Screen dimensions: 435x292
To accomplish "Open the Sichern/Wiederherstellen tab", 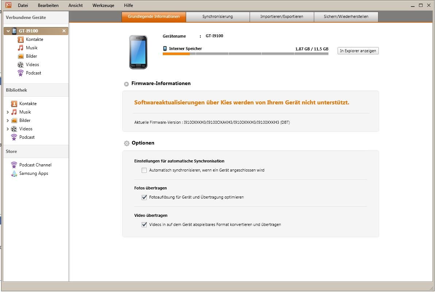I will (x=346, y=17).
